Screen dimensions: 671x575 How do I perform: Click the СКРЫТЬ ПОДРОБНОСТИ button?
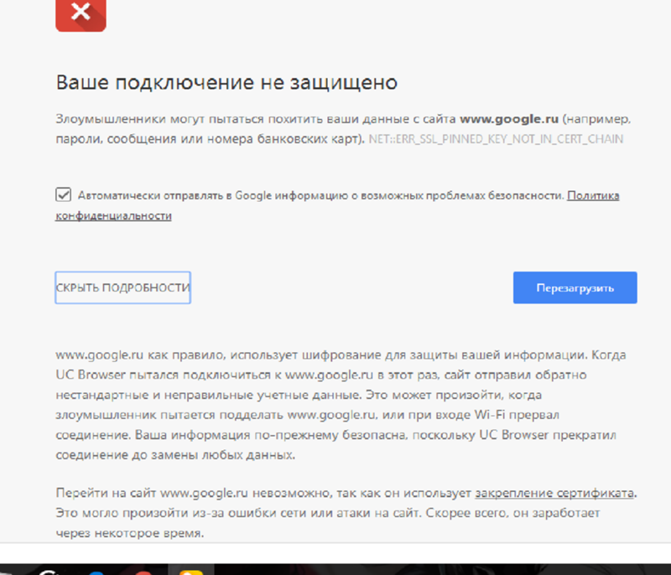coord(122,287)
